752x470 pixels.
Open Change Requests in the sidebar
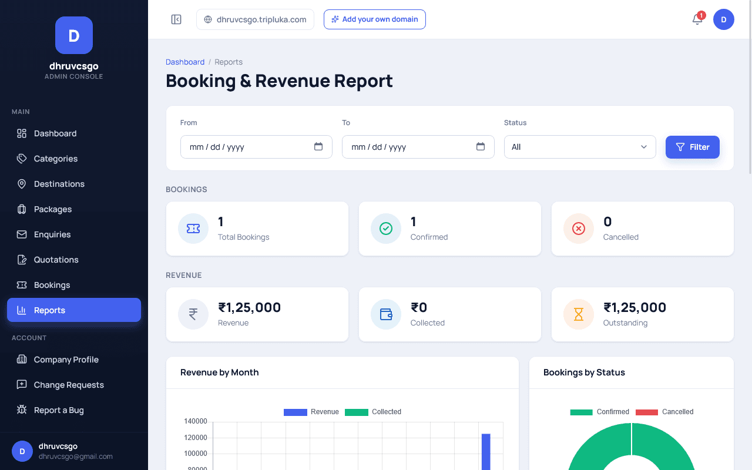click(74, 385)
